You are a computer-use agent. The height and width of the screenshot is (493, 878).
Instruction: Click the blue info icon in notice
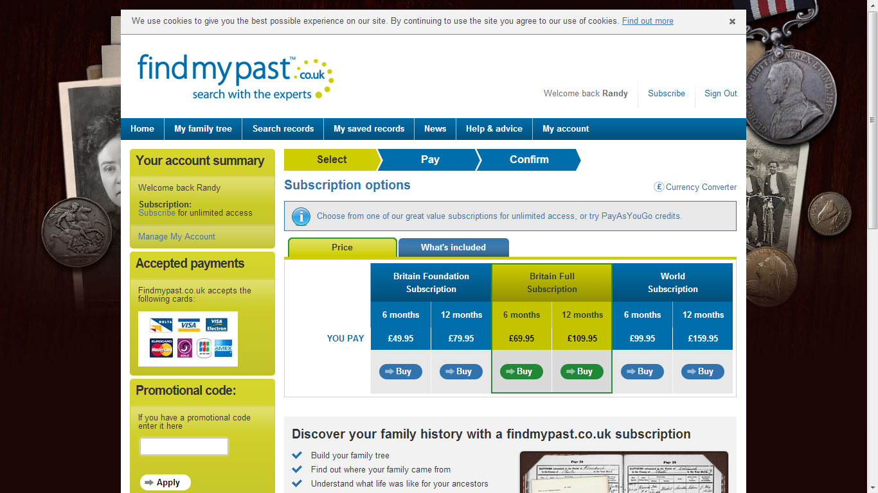point(301,216)
